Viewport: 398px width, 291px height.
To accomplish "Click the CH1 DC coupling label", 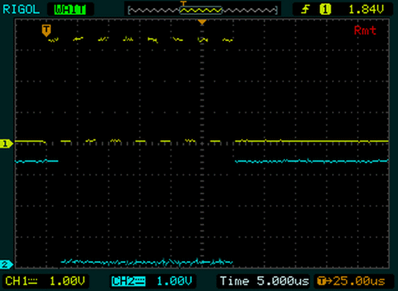I will click(21, 281).
